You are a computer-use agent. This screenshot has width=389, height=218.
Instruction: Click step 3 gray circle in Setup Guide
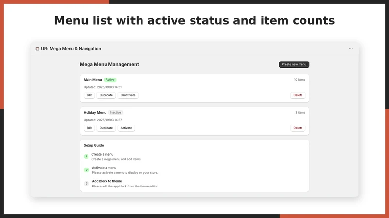[87, 184]
